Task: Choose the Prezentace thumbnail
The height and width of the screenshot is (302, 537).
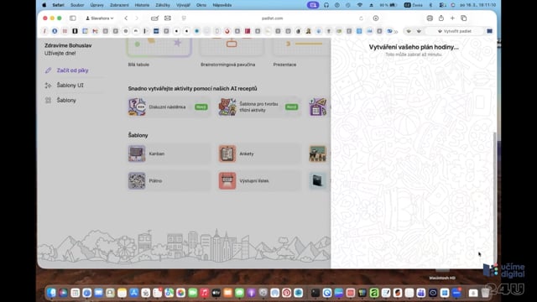Action: click(301, 47)
